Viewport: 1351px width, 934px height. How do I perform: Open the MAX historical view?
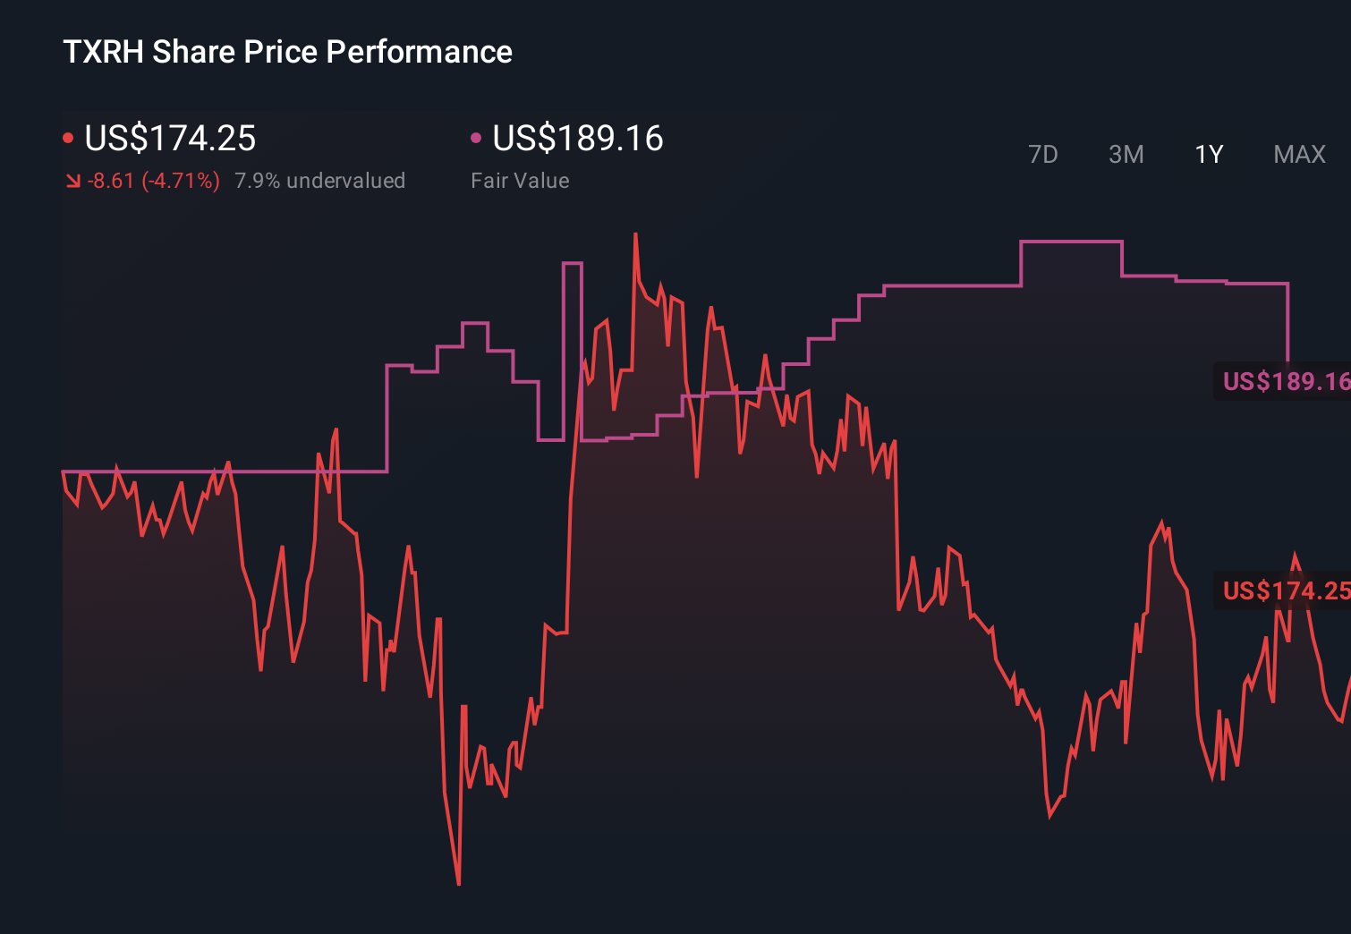(x=1299, y=155)
